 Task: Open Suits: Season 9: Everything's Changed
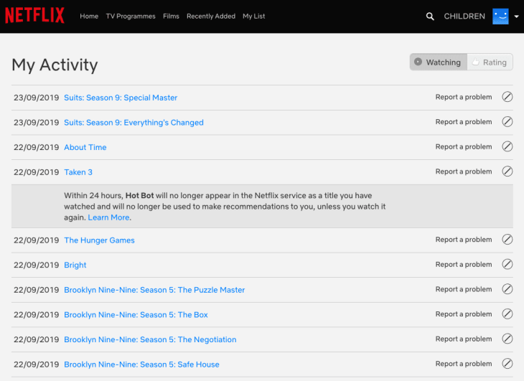tap(134, 123)
